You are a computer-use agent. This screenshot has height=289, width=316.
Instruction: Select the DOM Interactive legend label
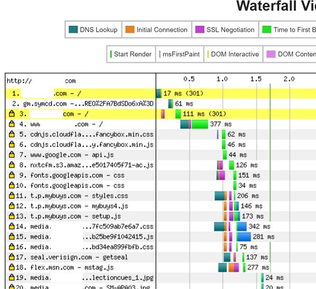click(235, 54)
